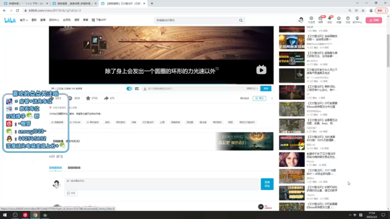The height and width of the screenshot is (219, 390).
Task: Open the user avatar in bilibili header
Action: [301, 20]
